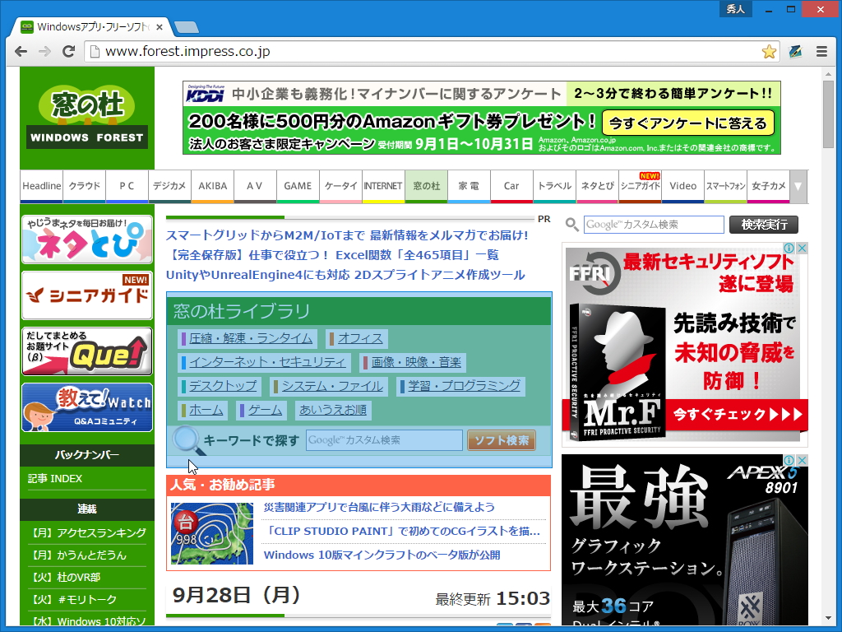Switch to the クラウド tab

click(x=85, y=186)
